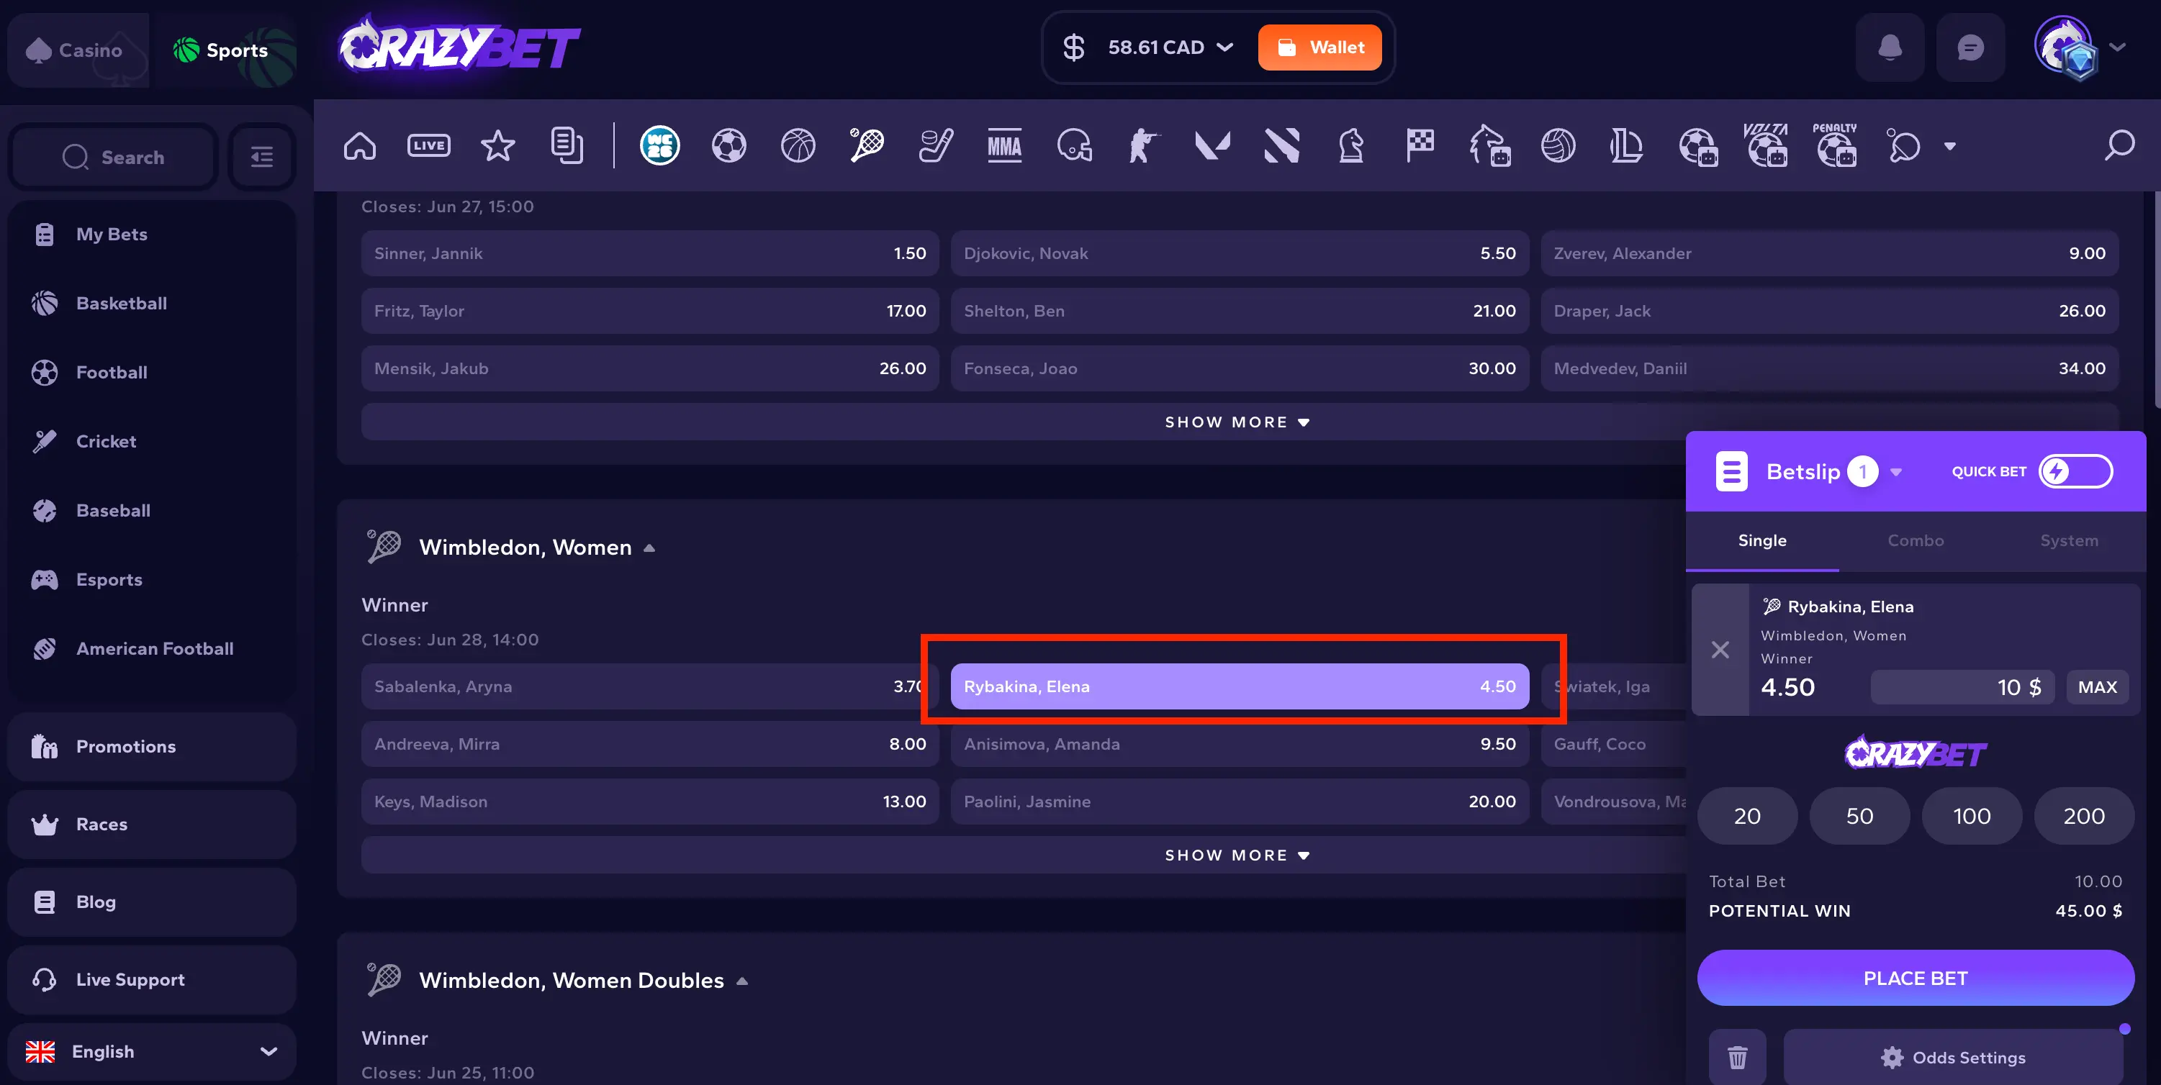Select the Single bet tab
The width and height of the screenshot is (2161, 1085).
point(1762,541)
